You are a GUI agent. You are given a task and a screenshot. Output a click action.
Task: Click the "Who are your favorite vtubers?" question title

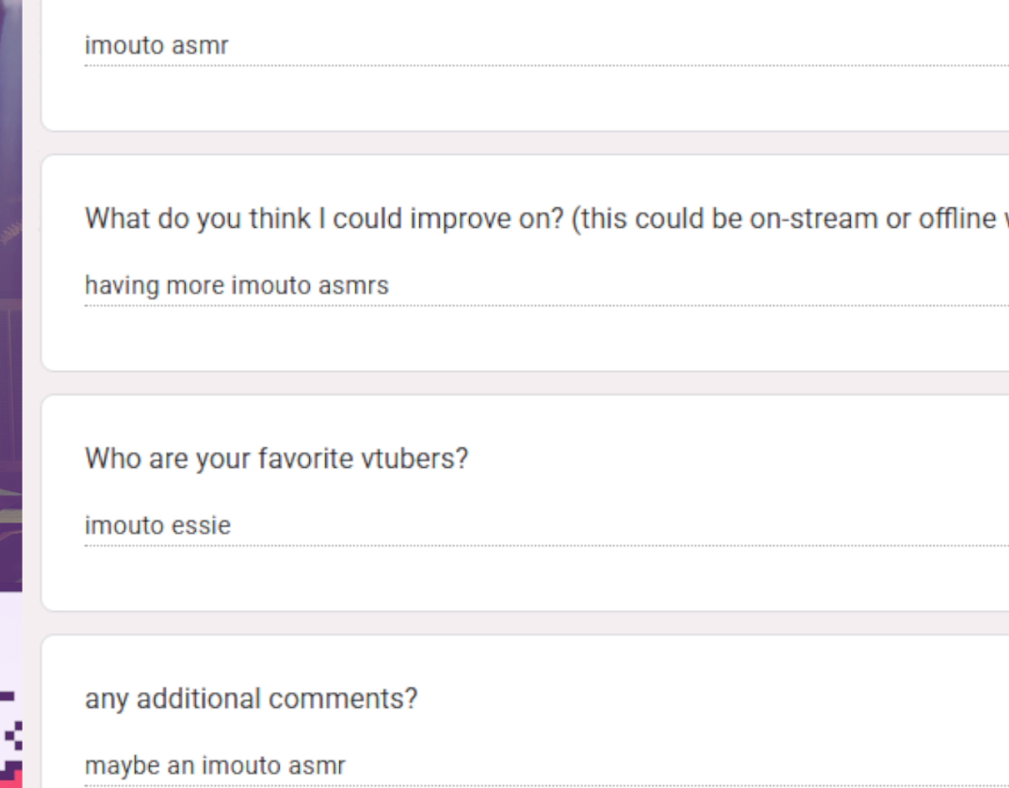(x=277, y=458)
